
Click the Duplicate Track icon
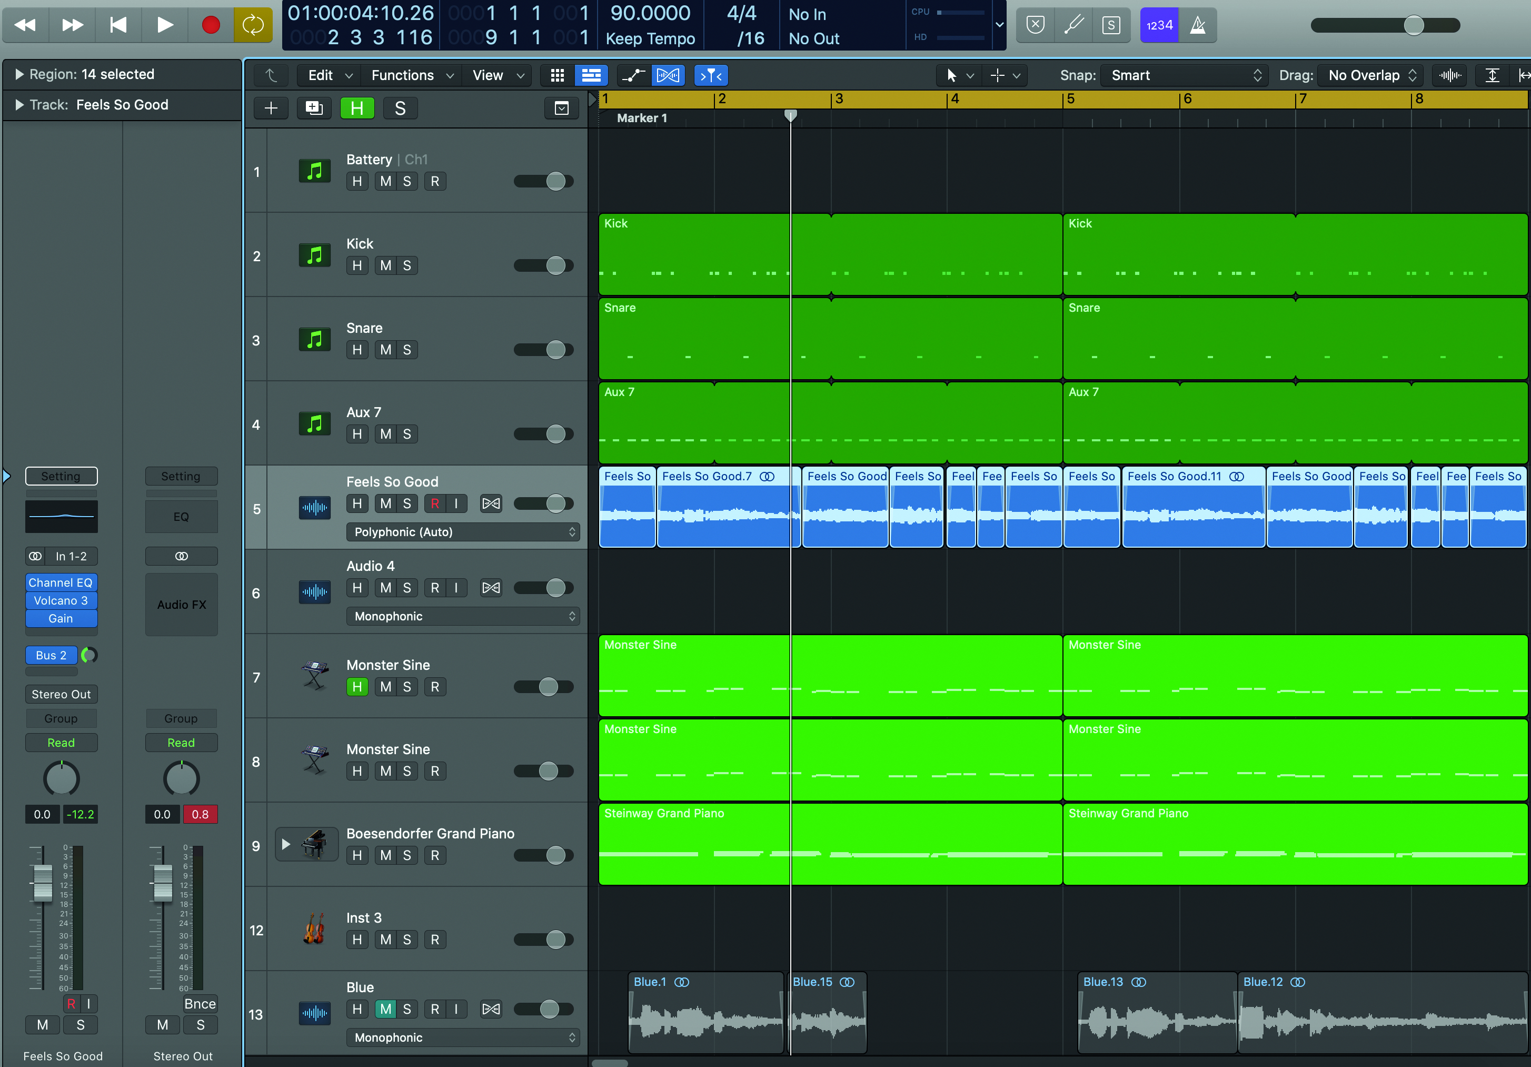(313, 108)
